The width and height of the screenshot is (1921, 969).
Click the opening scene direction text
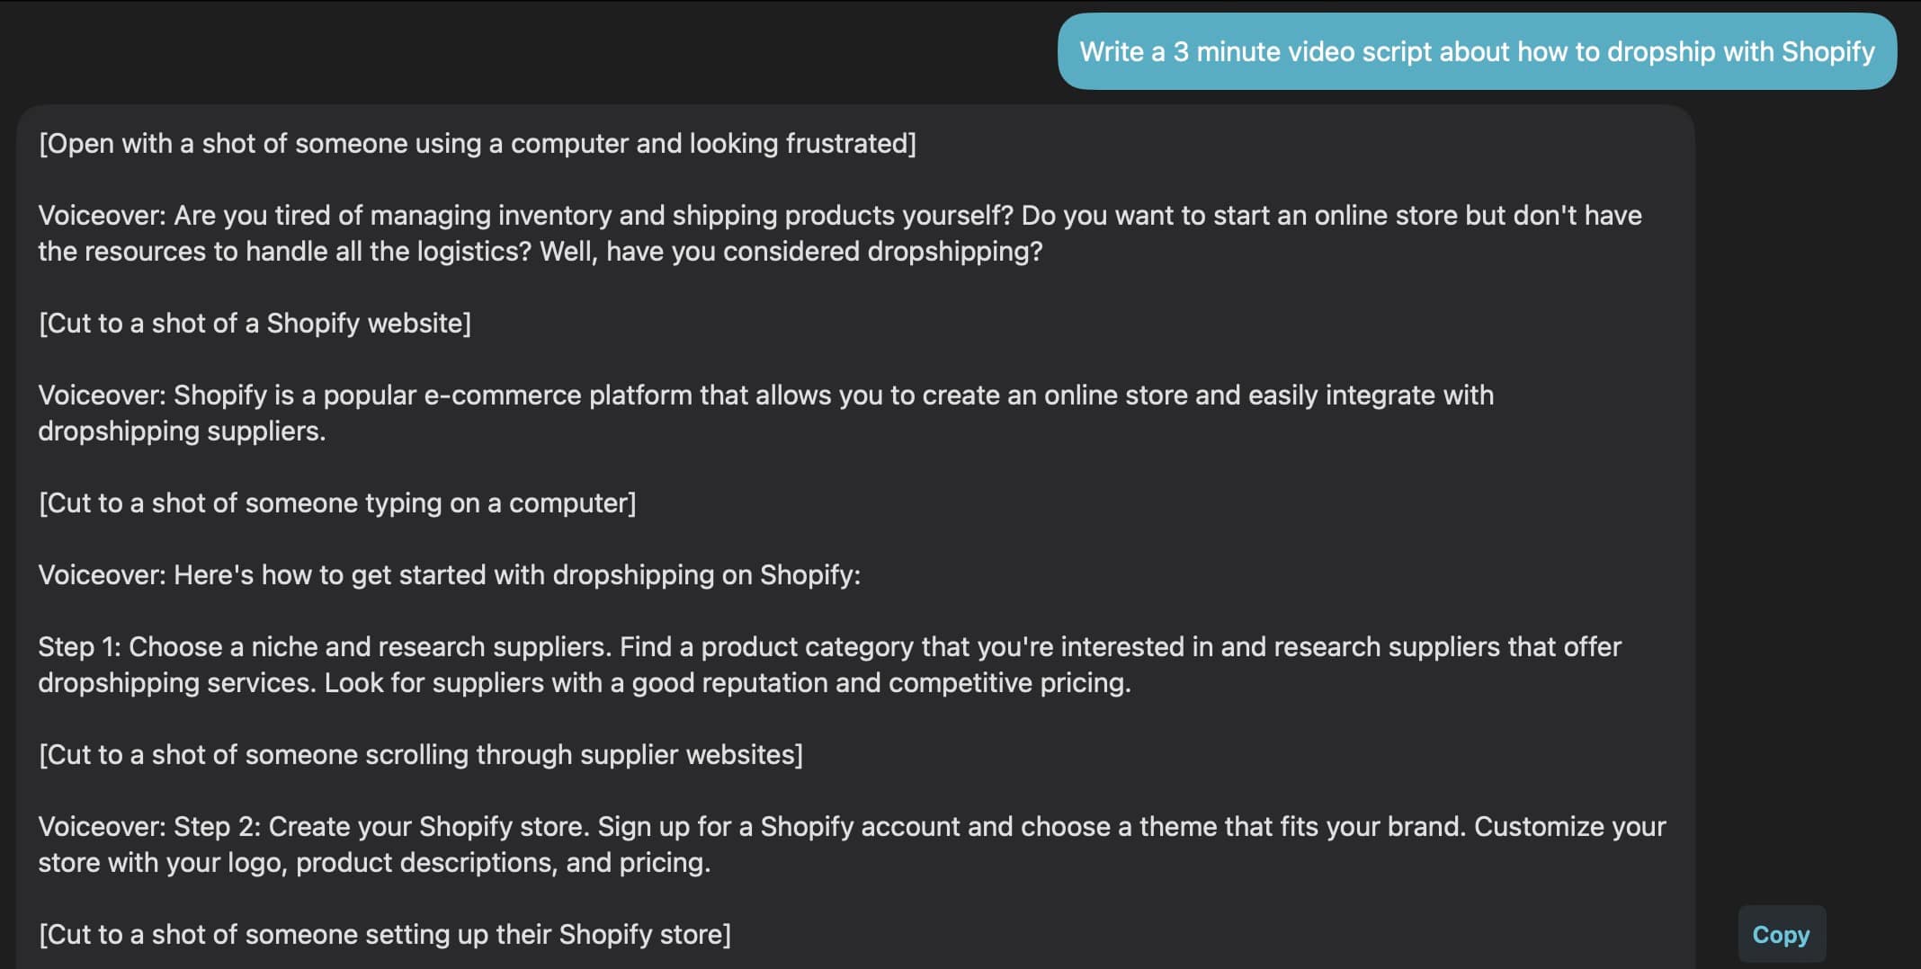tap(477, 143)
